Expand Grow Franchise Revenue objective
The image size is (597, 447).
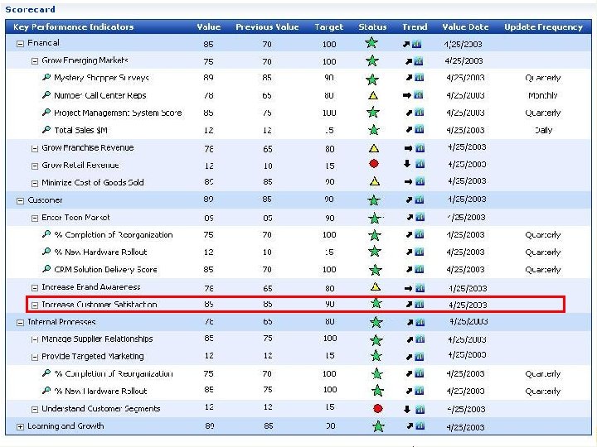click(35, 149)
